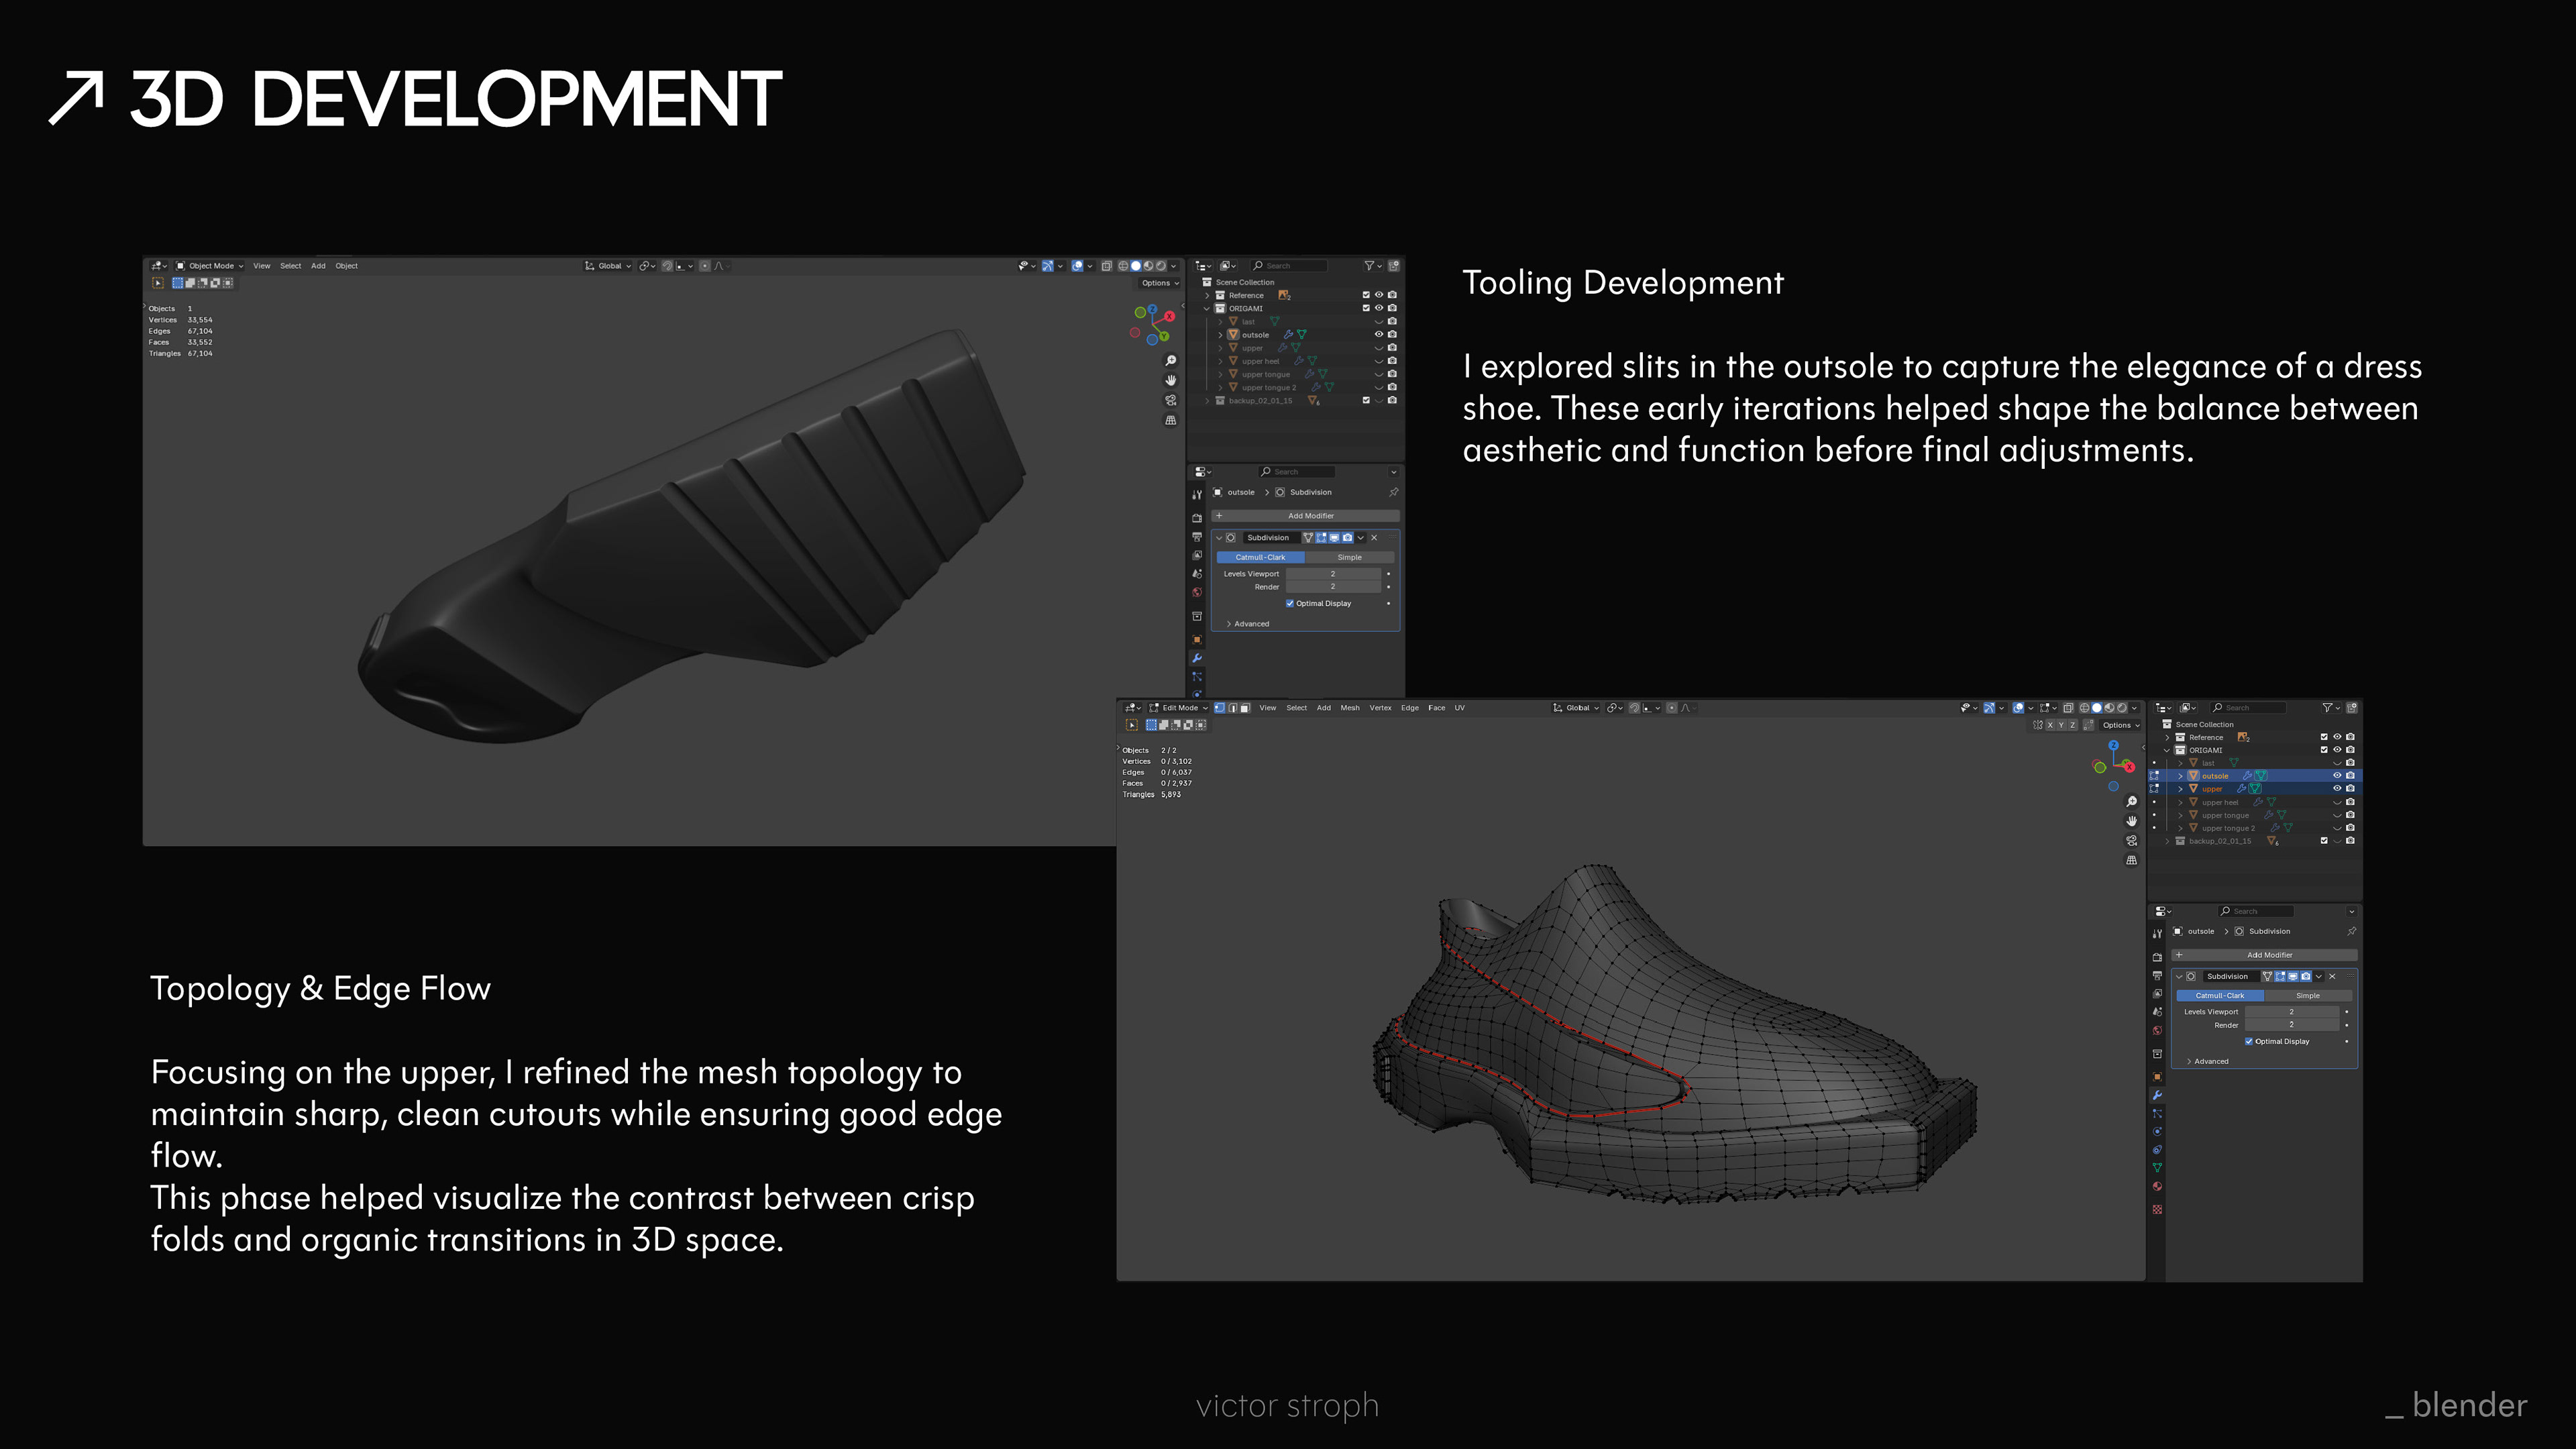Click the hand pan icon in Object Mode viewport

pyautogui.click(x=1171, y=380)
